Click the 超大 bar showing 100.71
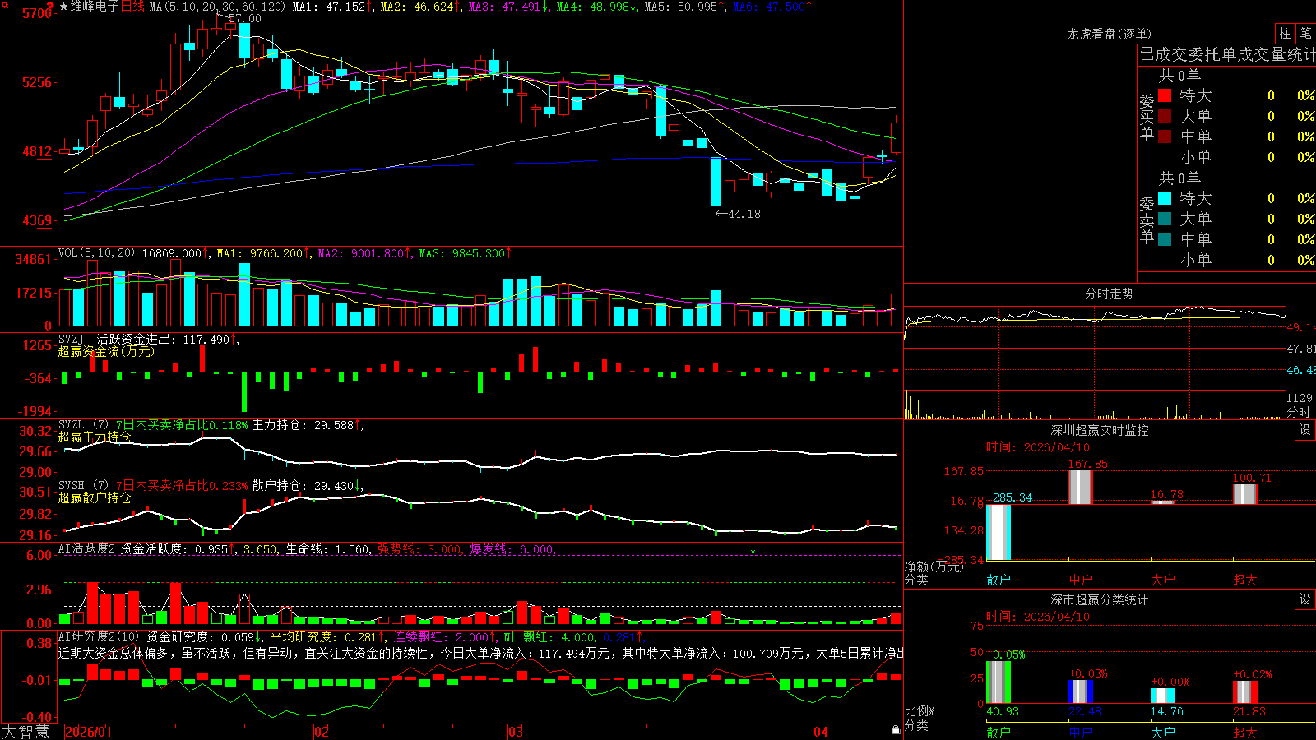The width and height of the screenshot is (1316, 740). [x=1245, y=493]
